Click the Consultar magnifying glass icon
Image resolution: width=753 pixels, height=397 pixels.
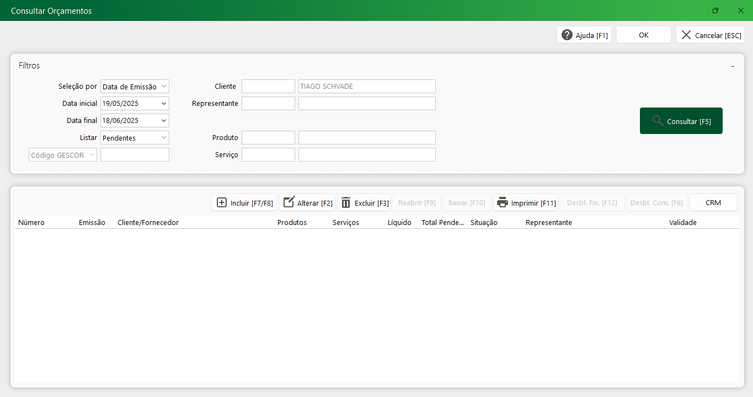pos(658,121)
